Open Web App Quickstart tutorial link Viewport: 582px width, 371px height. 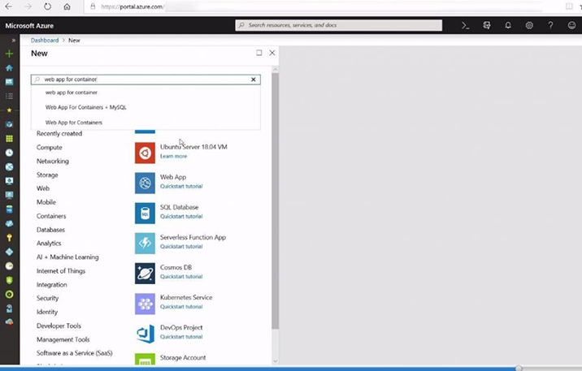click(181, 187)
